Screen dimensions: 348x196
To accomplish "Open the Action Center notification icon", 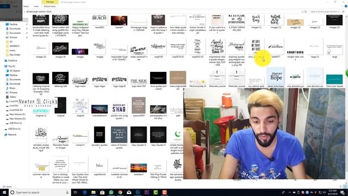I will click(x=343, y=192).
